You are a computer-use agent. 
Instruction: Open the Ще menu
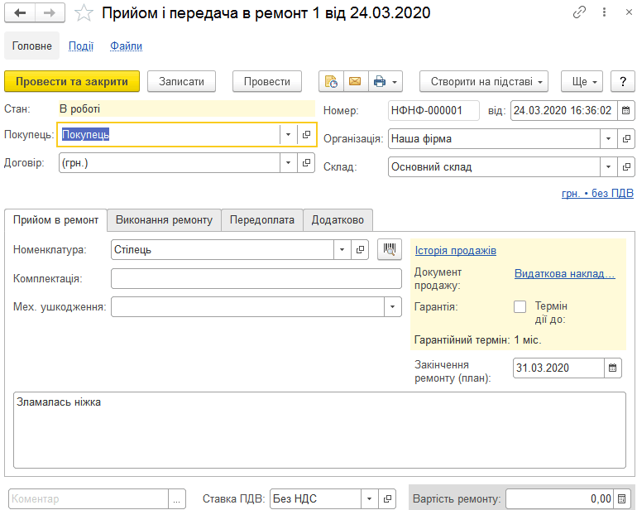click(x=582, y=81)
